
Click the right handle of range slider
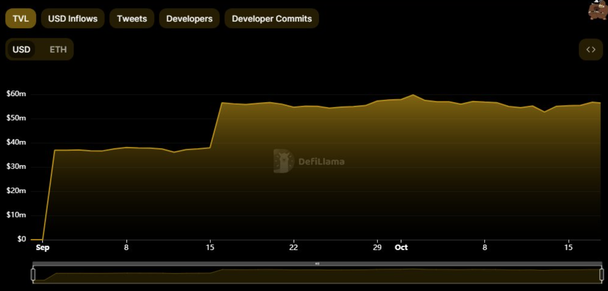(602, 274)
